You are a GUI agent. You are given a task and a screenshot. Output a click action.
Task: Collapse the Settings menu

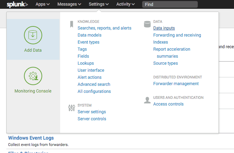pyautogui.click(x=99, y=4)
